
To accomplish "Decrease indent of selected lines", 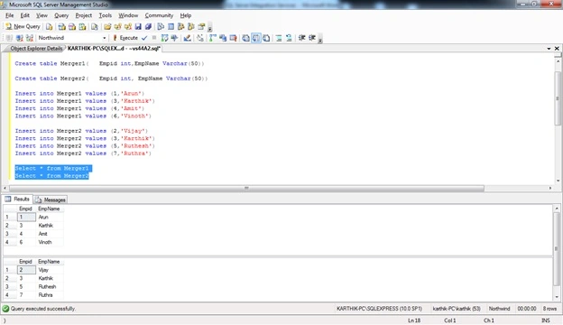I will pos(301,38).
